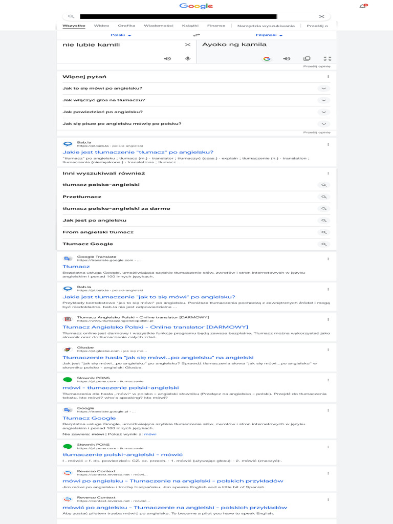Listen to the Polish source text
393x524 pixels.
click(167, 59)
